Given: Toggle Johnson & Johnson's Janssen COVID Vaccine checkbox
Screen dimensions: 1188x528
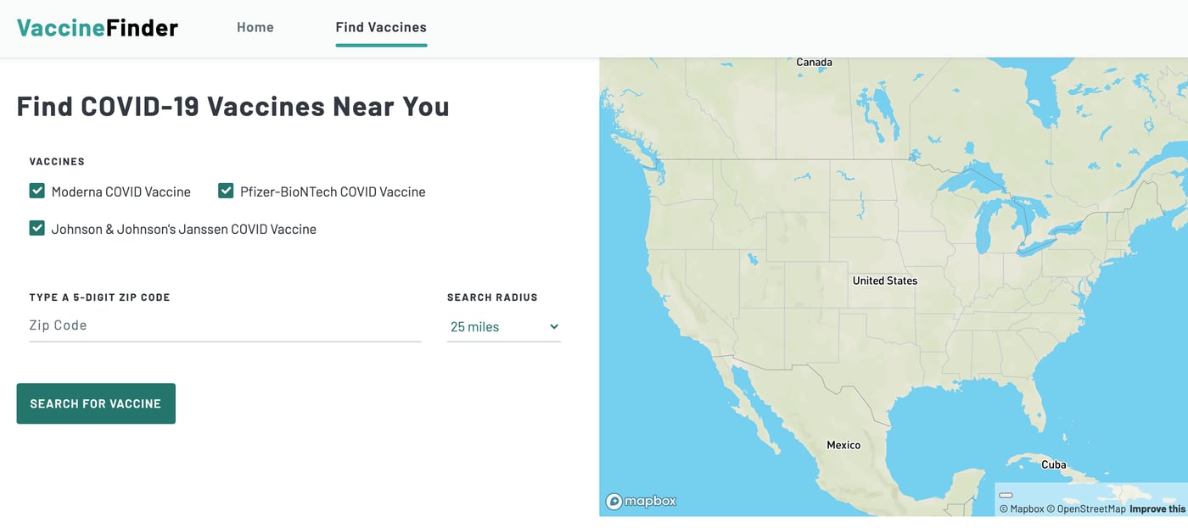Looking at the screenshot, I should pyautogui.click(x=37, y=228).
